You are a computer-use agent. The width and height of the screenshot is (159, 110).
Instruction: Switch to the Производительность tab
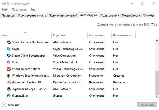[x=32, y=16]
